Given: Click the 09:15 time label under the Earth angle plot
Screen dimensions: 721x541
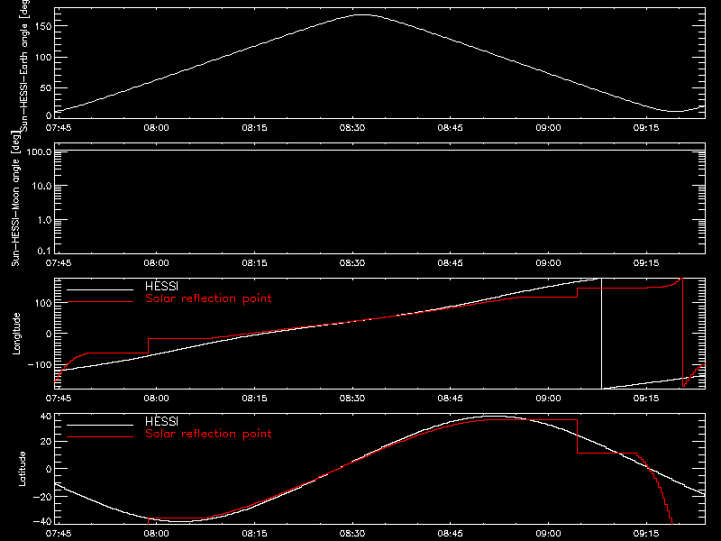Looking at the screenshot, I should pos(646,128).
